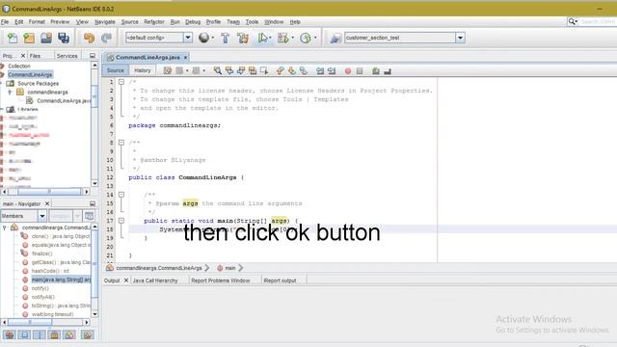Click the Undo arrow icon
Image resolution: width=617 pixels, height=347 pixels.
[x=89, y=38]
